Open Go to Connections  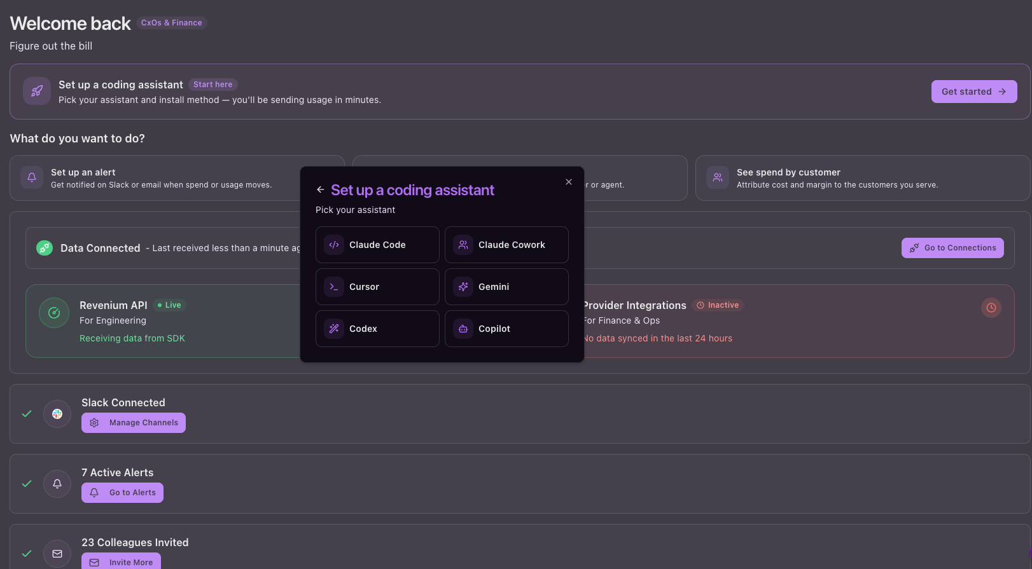pos(952,248)
